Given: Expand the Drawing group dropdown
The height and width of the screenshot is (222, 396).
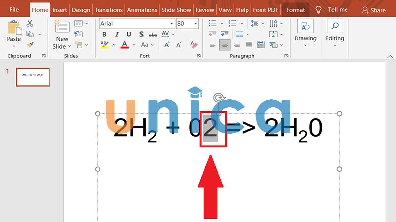Looking at the screenshot, I should point(305,46).
